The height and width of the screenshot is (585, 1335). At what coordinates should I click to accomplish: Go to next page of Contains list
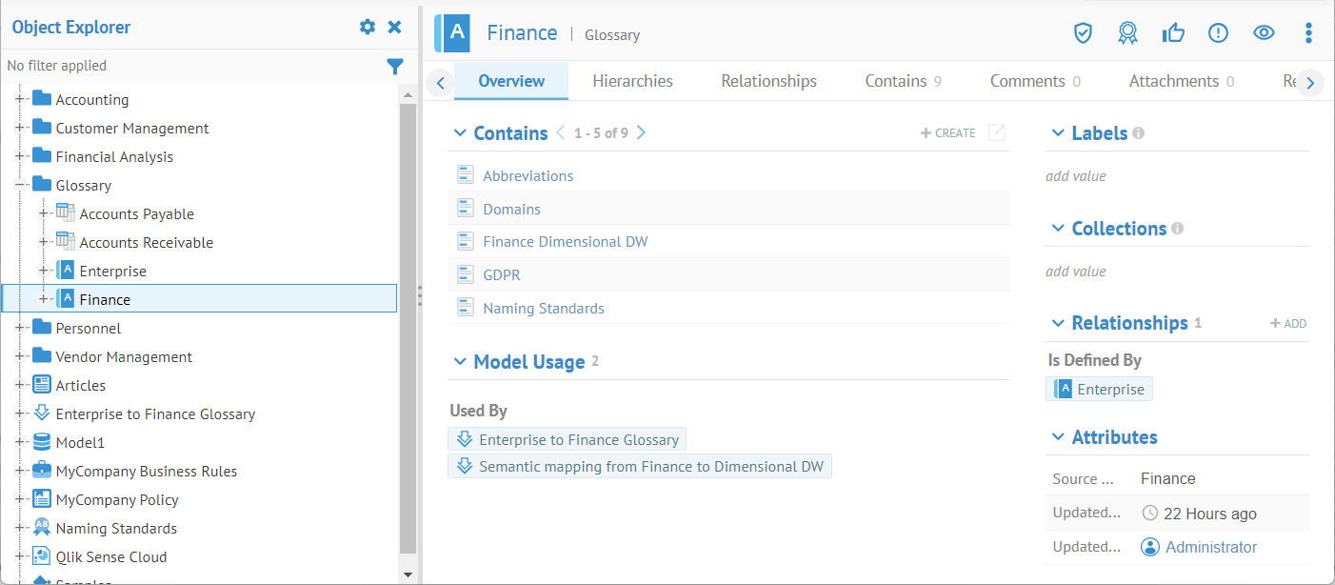click(641, 132)
